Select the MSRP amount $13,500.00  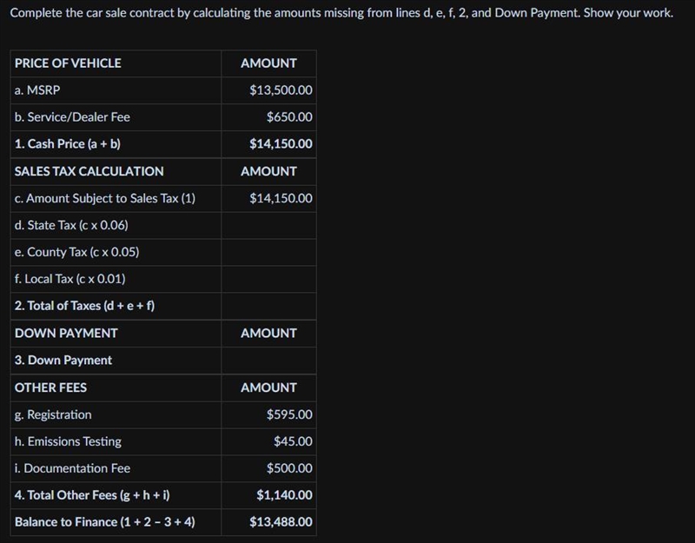point(281,90)
